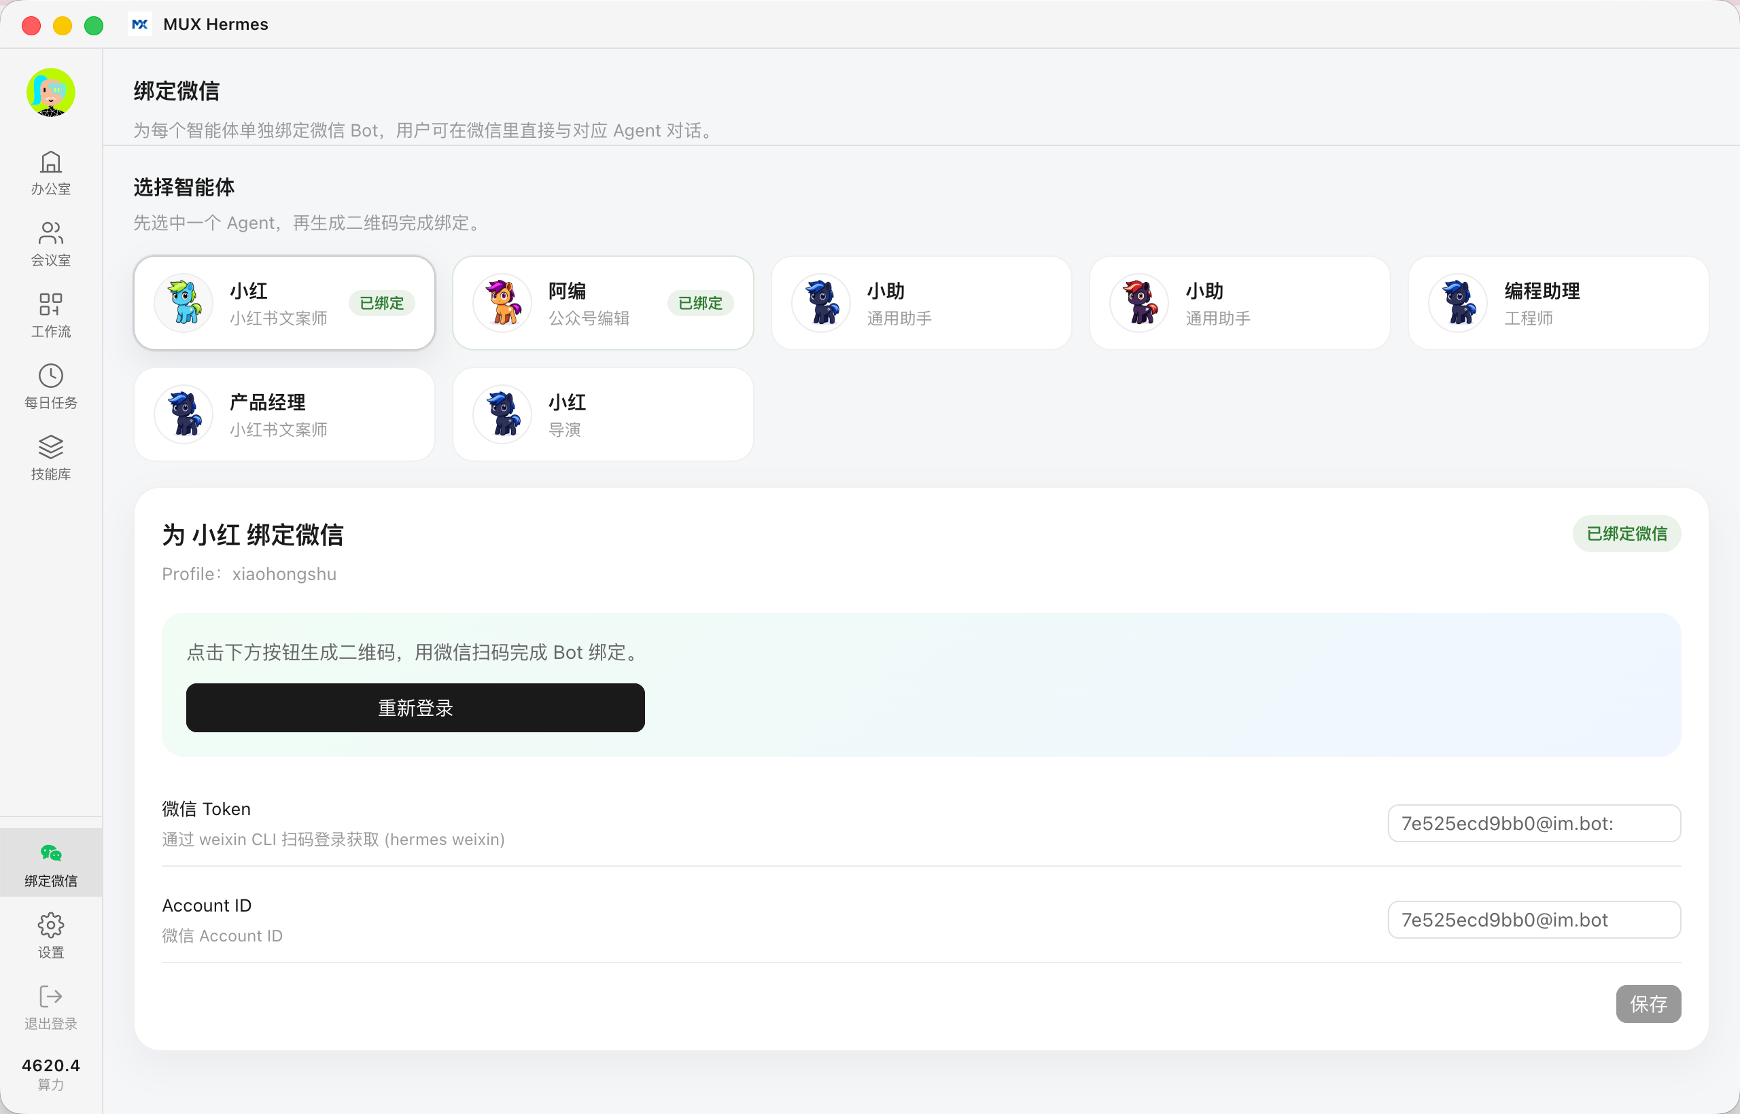Click 产品经理 pony avatar
Screen dimensions: 1740x1114
pos(184,414)
